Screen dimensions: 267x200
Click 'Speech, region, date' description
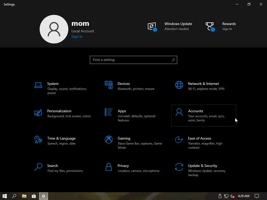(x=62, y=143)
